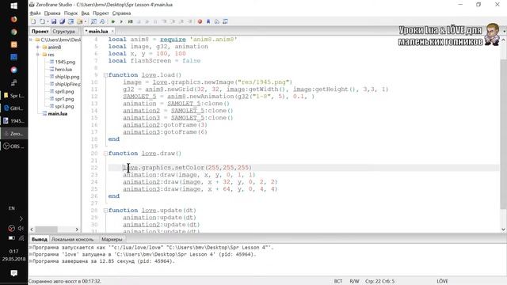Viewport: 507px width, 285px height.
Task: Create a new file from the toolbar
Action: [x=33, y=21]
